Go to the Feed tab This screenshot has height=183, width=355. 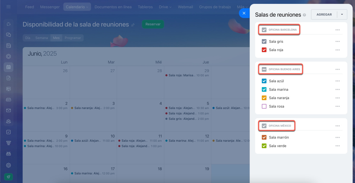coord(29,7)
